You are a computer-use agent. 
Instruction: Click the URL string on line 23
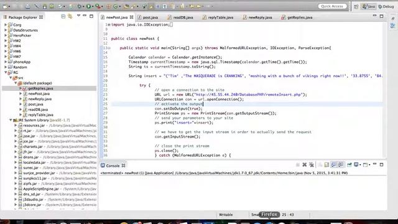pos(248,95)
